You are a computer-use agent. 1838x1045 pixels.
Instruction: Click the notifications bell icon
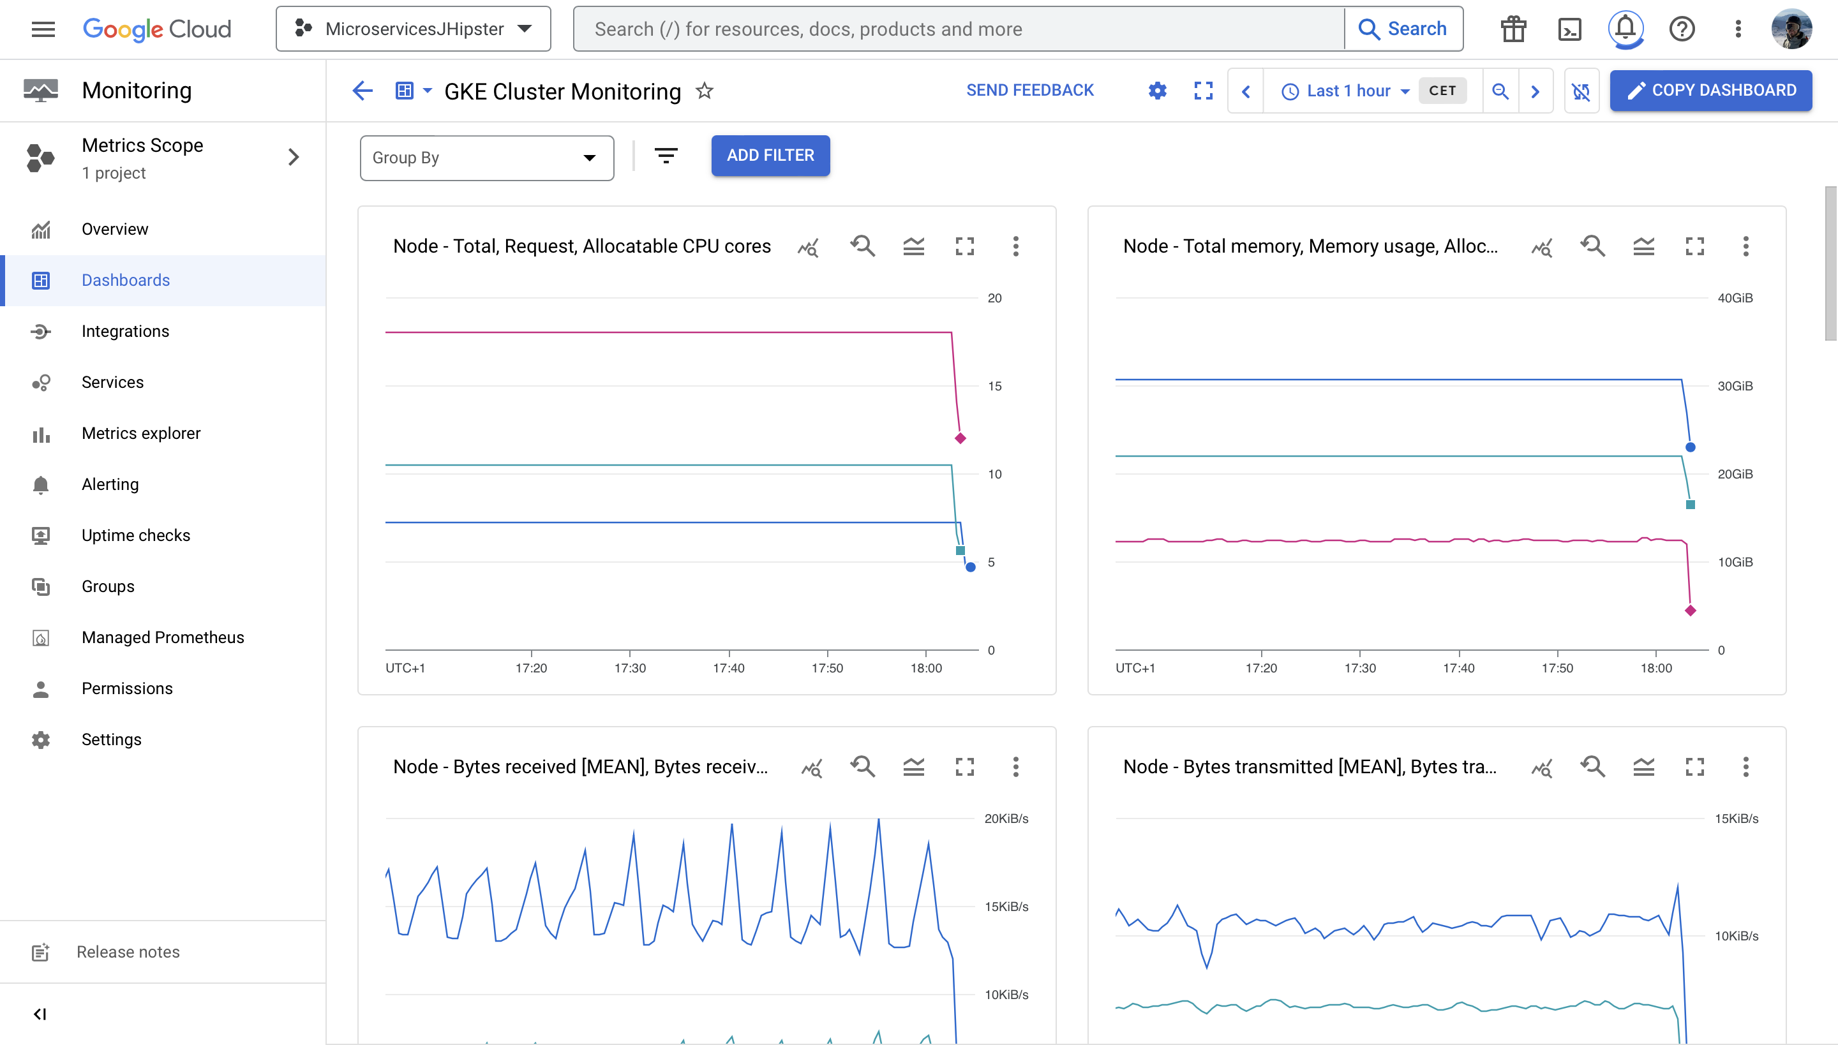coord(1625,29)
